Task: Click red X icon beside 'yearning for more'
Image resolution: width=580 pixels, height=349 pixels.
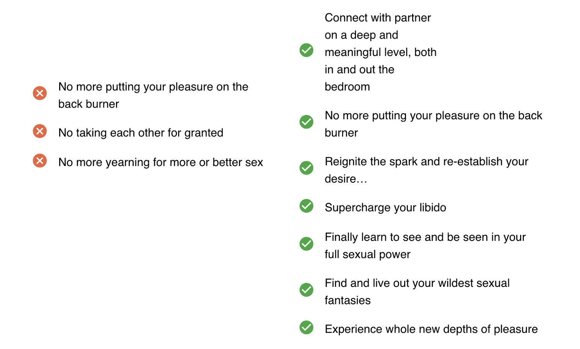Action: 40,161
